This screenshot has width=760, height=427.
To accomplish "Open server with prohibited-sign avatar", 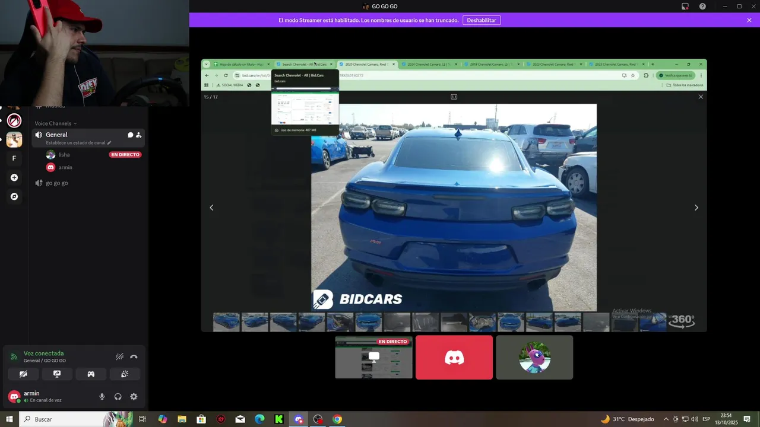I will click(14, 121).
